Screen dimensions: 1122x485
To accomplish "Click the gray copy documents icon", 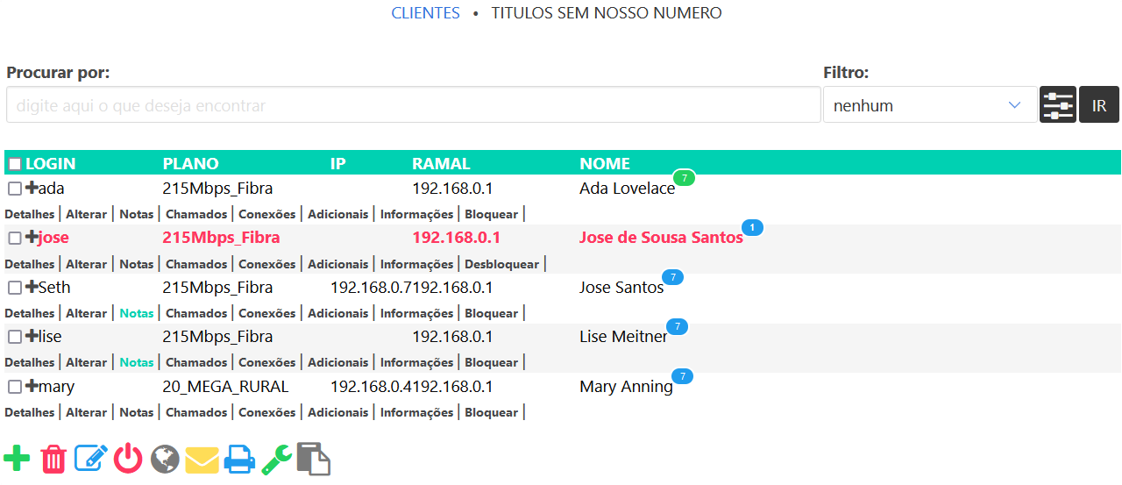I will point(314,459).
